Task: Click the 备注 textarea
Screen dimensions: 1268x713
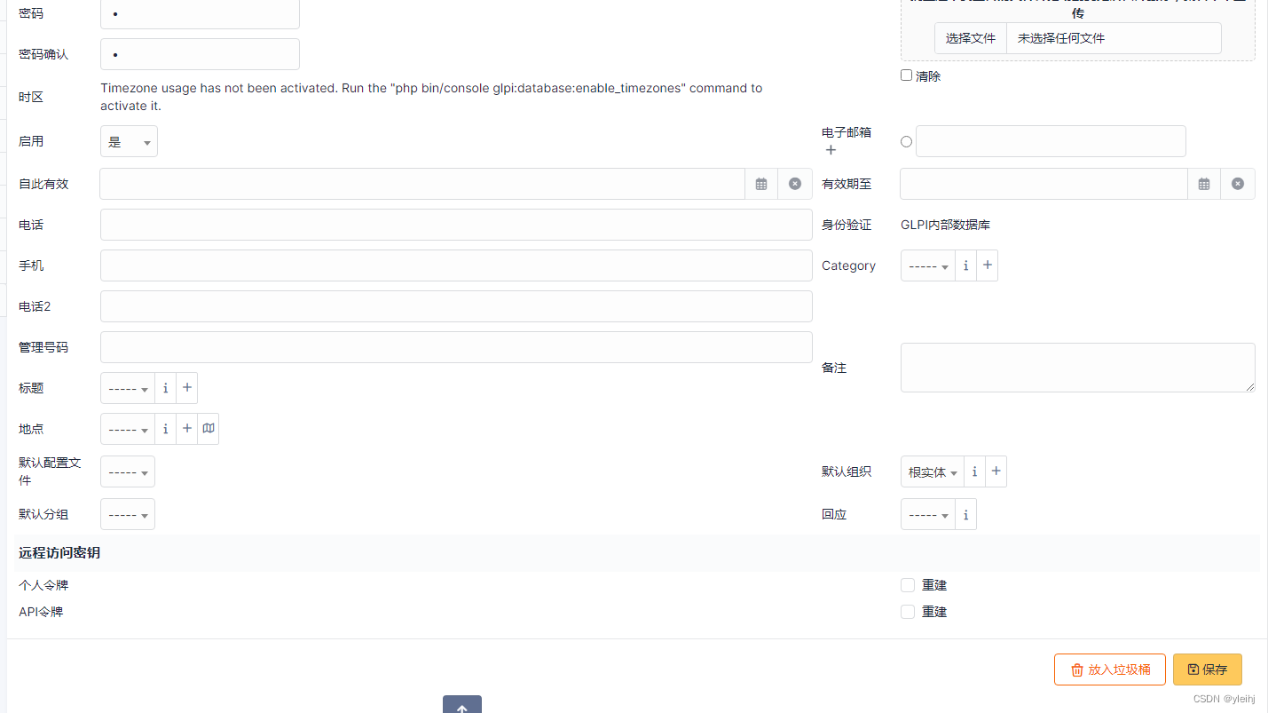Action: pyautogui.click(x=1078, y=368)
